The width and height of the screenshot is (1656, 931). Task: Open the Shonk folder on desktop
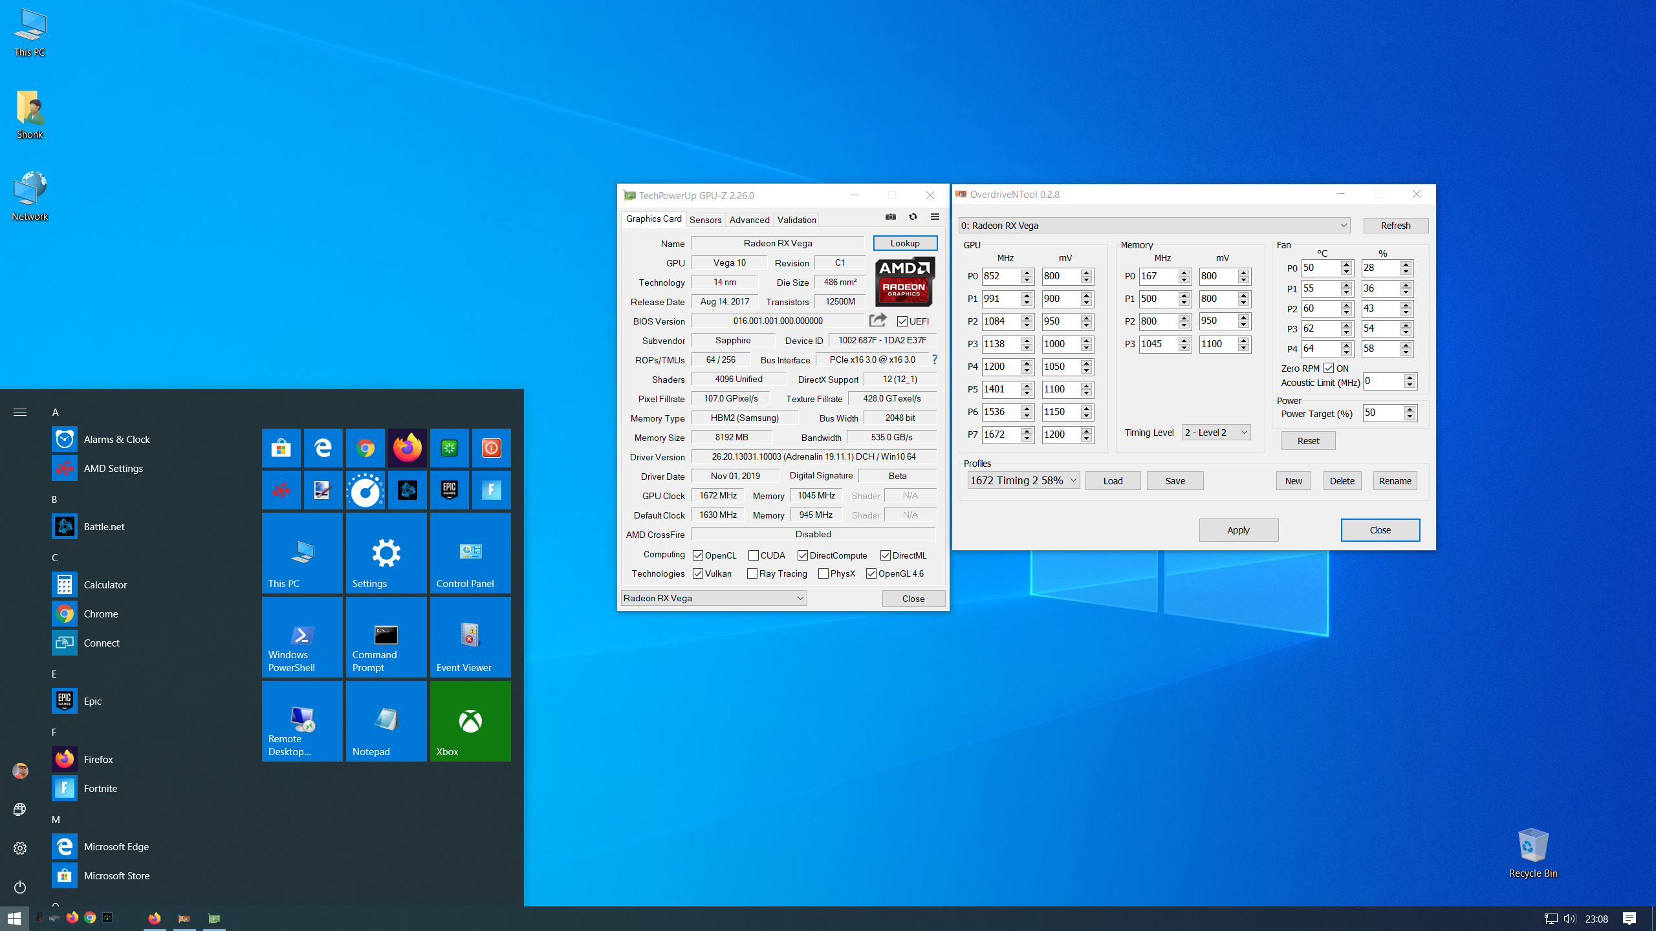click(30, 114)
